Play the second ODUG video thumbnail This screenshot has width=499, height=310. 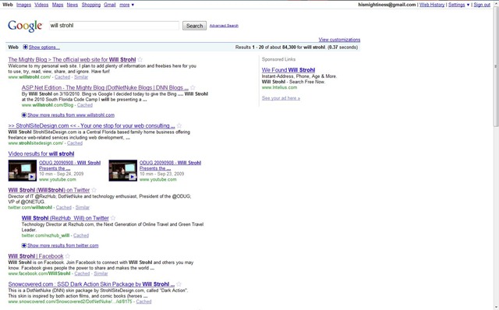click(x=123, y=171)
